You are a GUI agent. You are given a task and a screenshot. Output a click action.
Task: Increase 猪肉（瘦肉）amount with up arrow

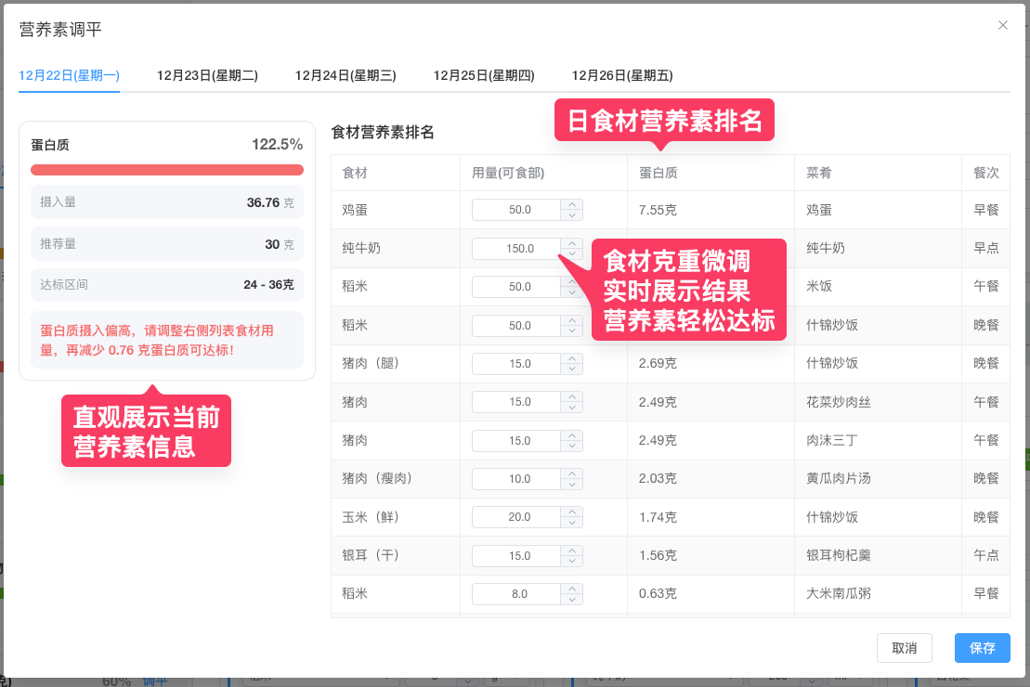click(572, 473)
